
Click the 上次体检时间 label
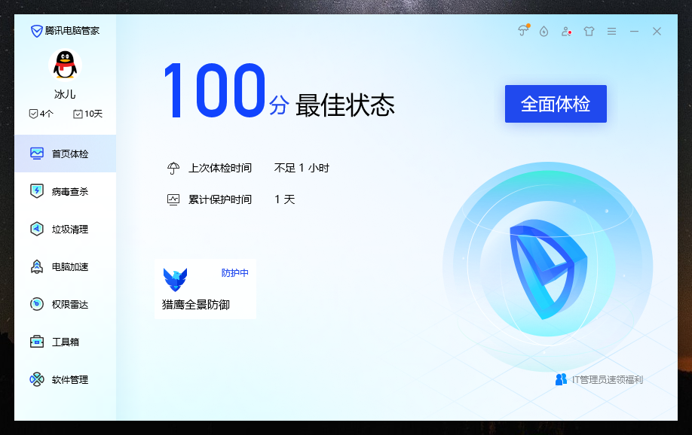click(x=220, y=168)
